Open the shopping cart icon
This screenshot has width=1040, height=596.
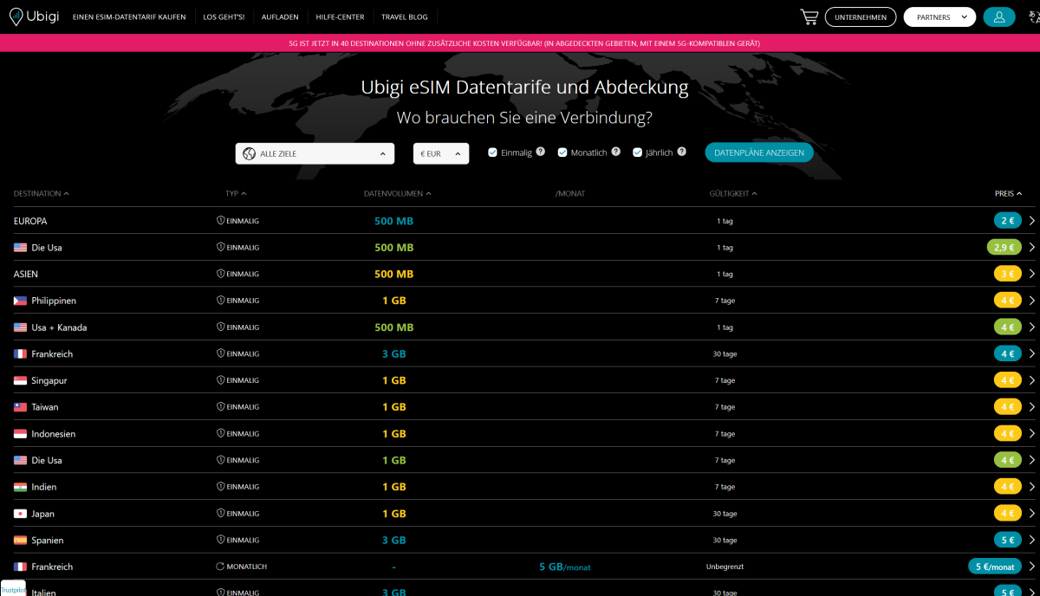click(x=809, y=17)
